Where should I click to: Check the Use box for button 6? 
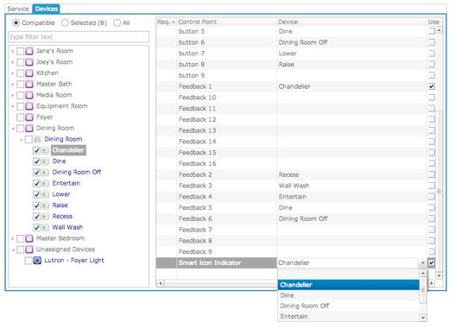click(432, 42)
